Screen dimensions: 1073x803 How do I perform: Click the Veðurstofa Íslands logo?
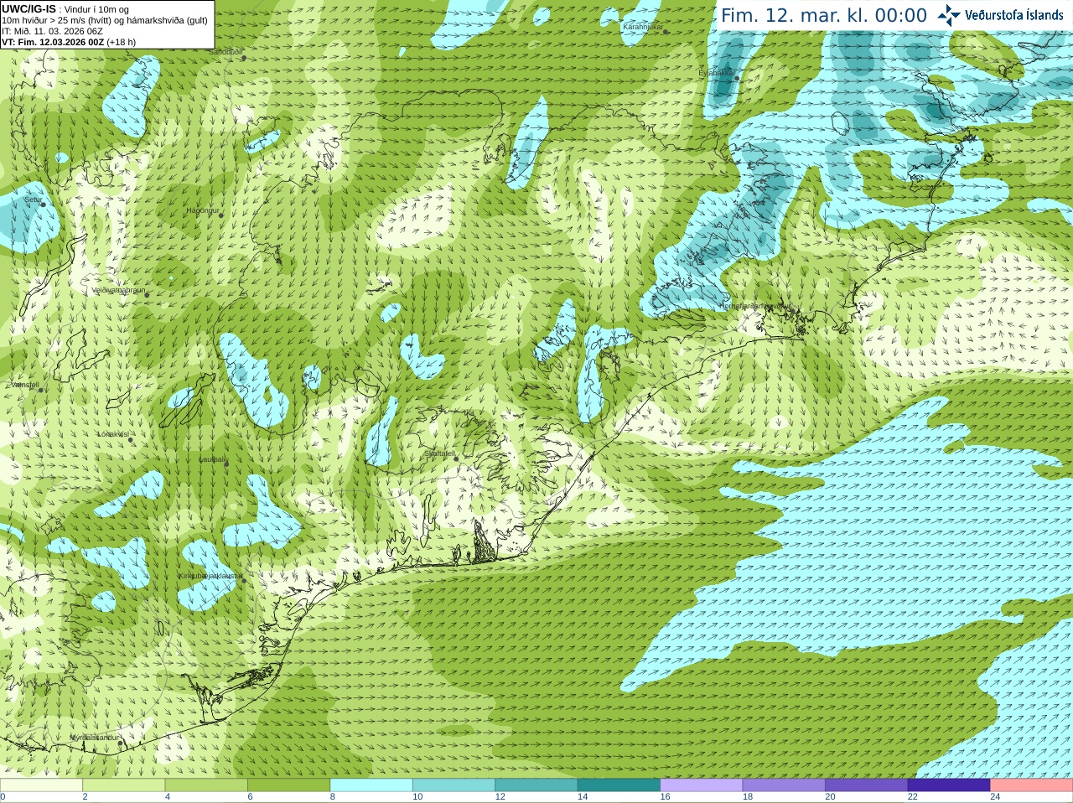[1001, 15]
